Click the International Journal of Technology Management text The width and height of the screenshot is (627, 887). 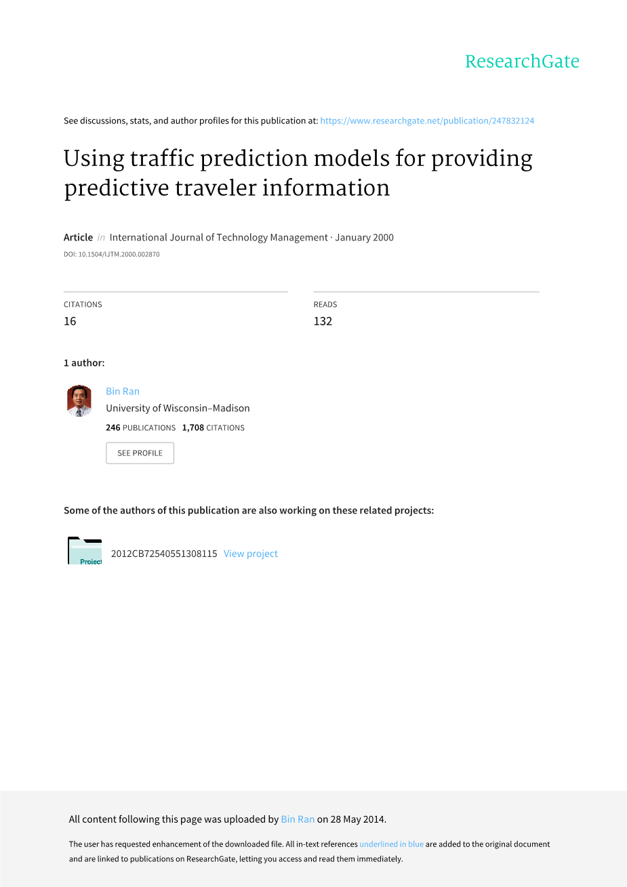218,237
